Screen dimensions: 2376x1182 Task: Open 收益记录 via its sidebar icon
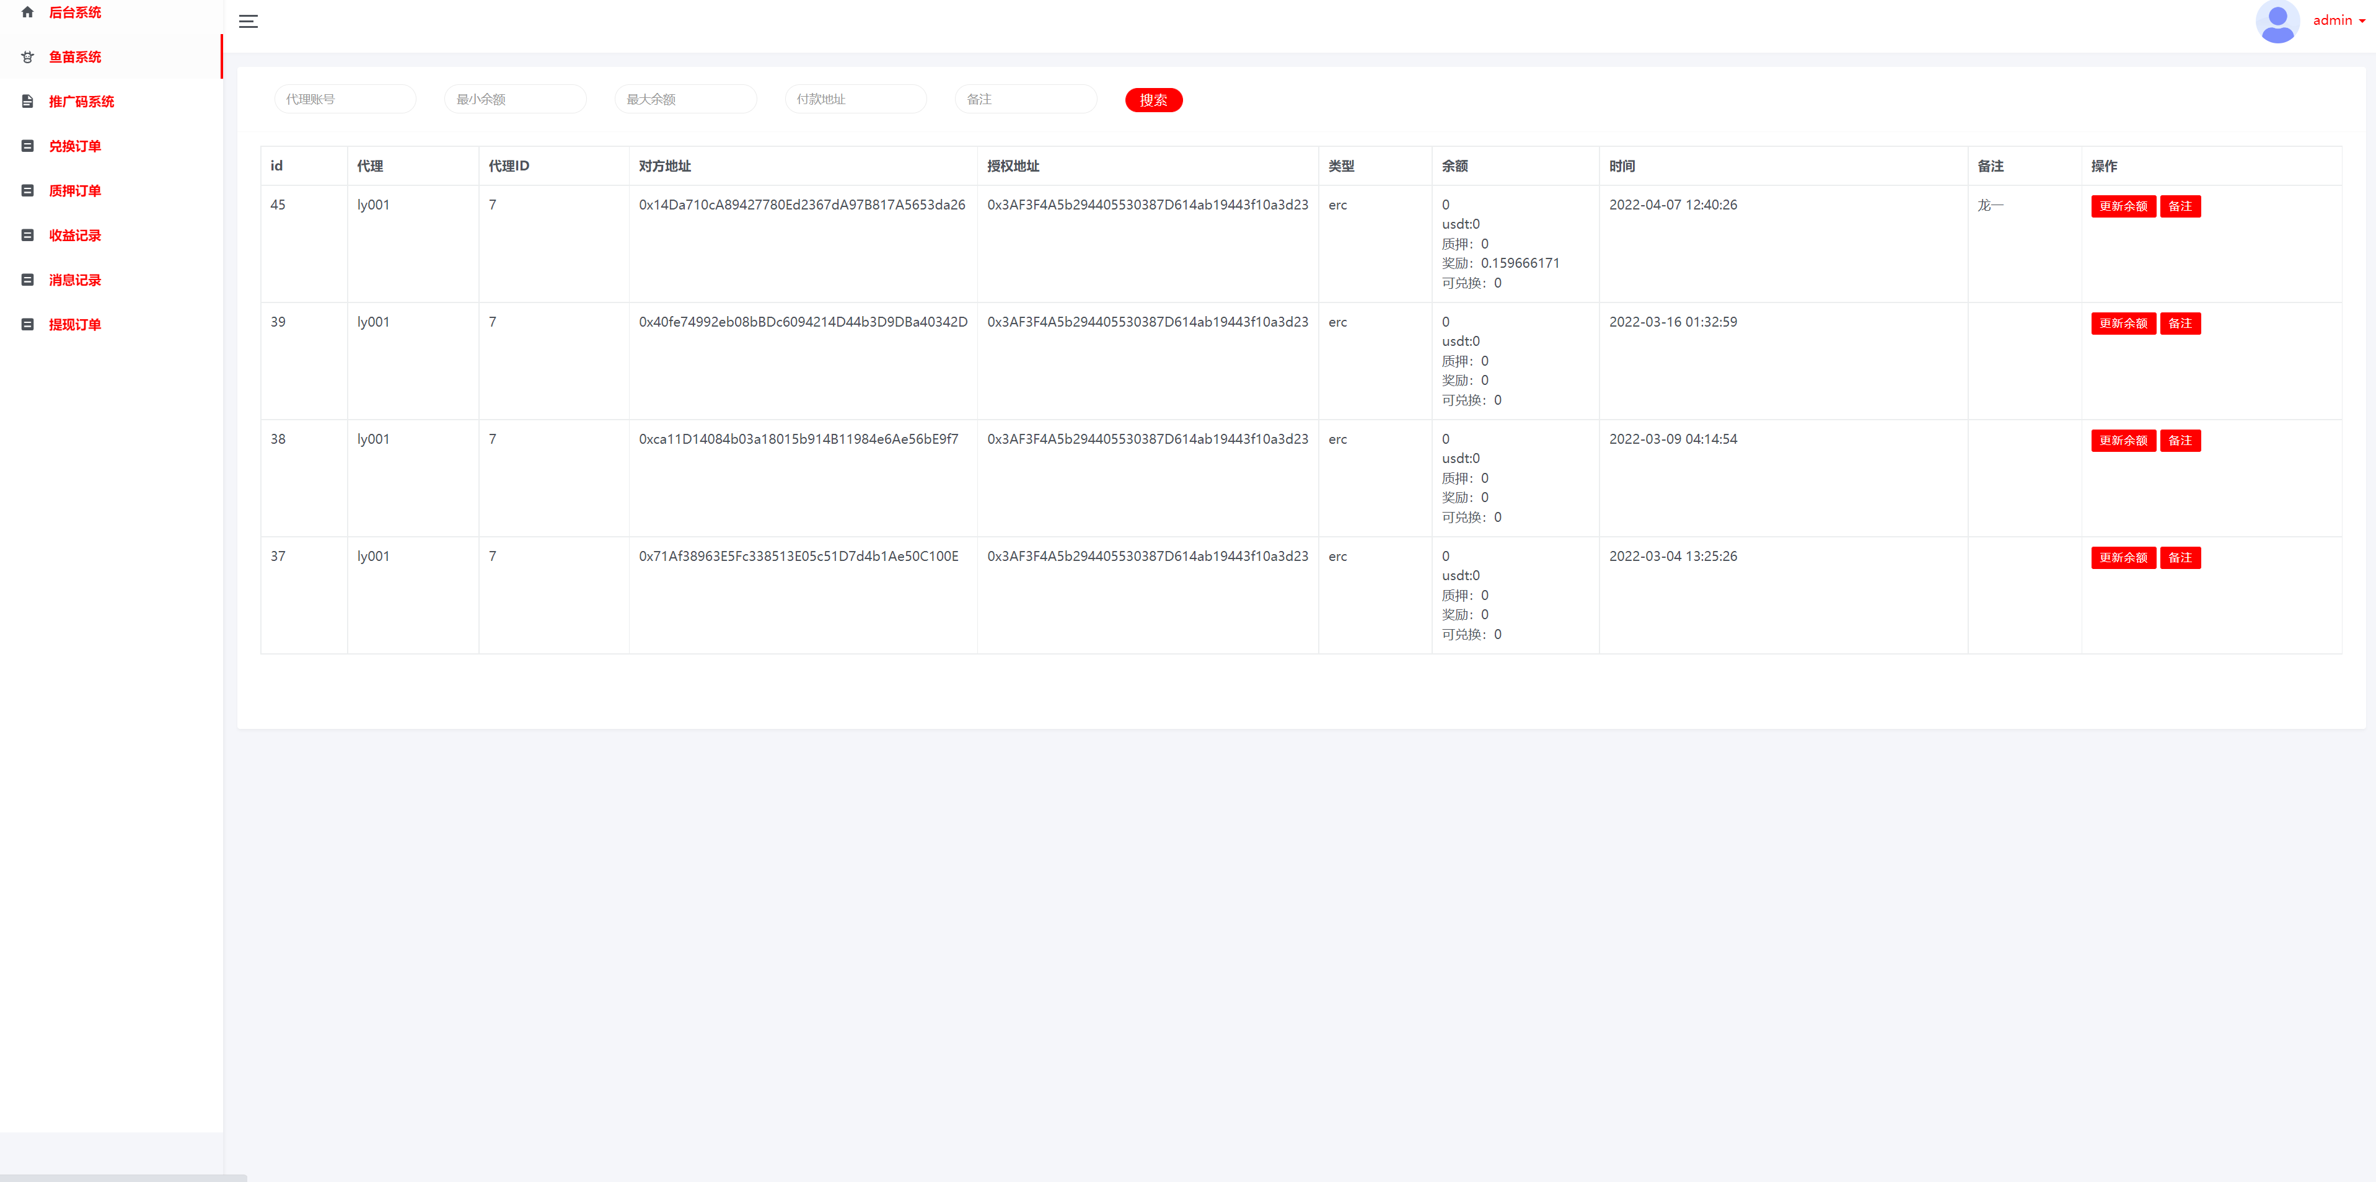[27, 236]
